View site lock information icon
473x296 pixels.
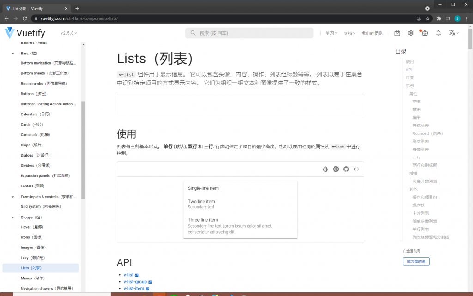(36, 18)
